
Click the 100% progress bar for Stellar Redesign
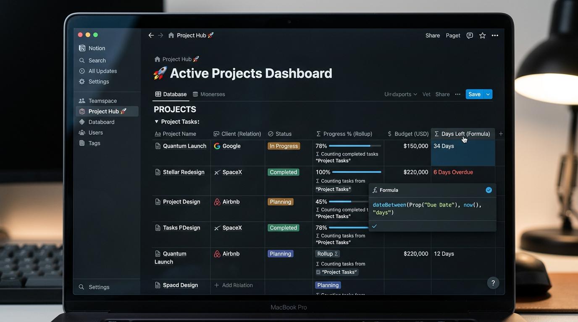click(x=357, y=172)
